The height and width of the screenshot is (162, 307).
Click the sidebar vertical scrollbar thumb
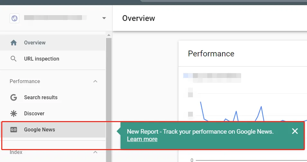pyautogui.click(x=109, y=100)
